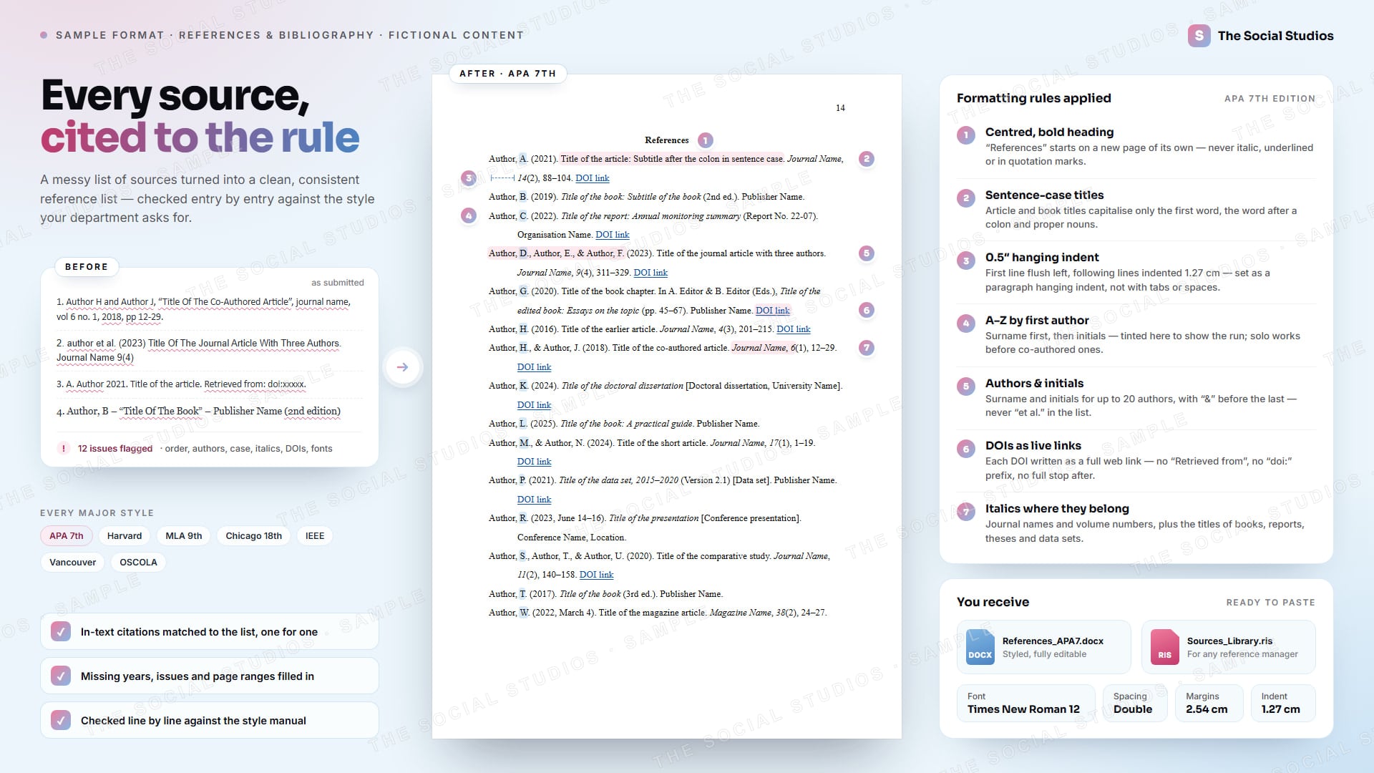
Task: Choose the IEEE style chip
Action: coord(315,536)
